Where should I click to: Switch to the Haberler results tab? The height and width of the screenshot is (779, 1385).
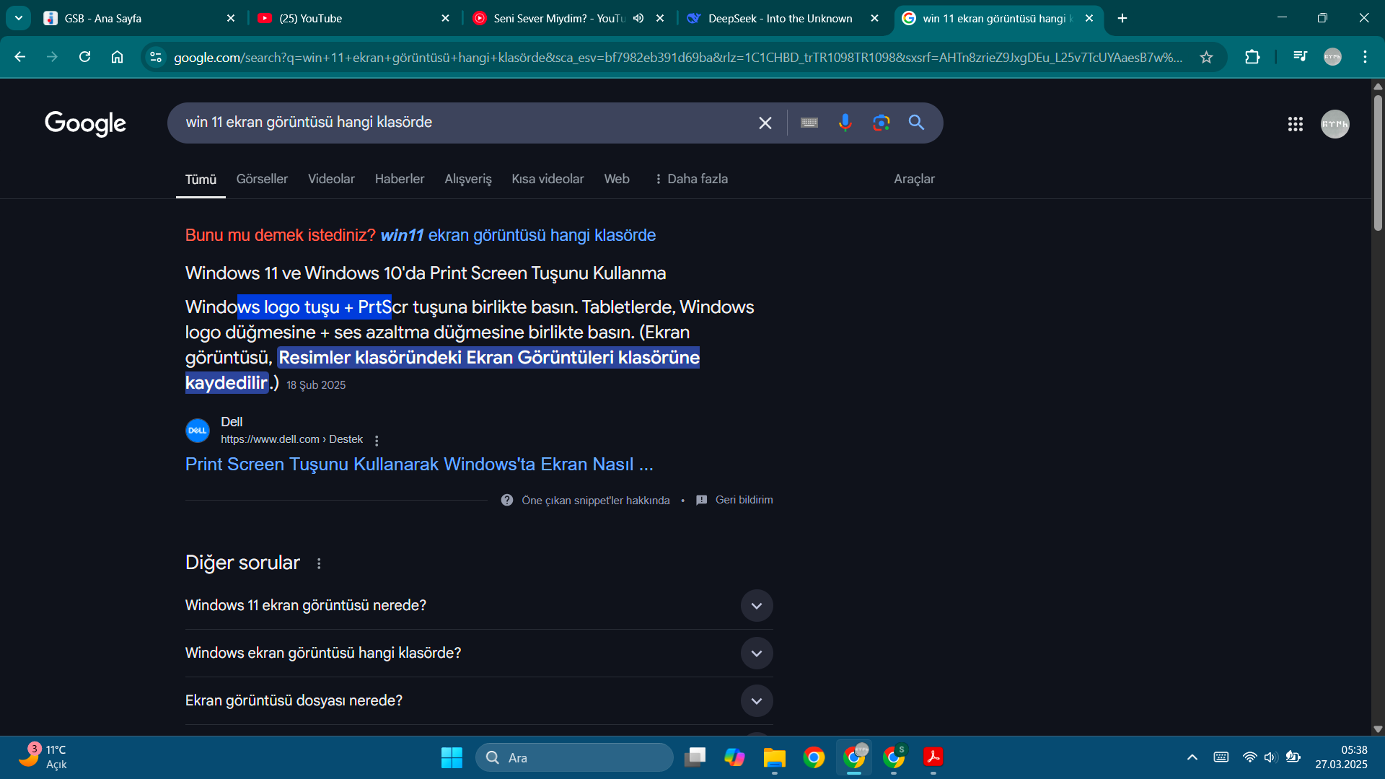click(x=400, y=179)
